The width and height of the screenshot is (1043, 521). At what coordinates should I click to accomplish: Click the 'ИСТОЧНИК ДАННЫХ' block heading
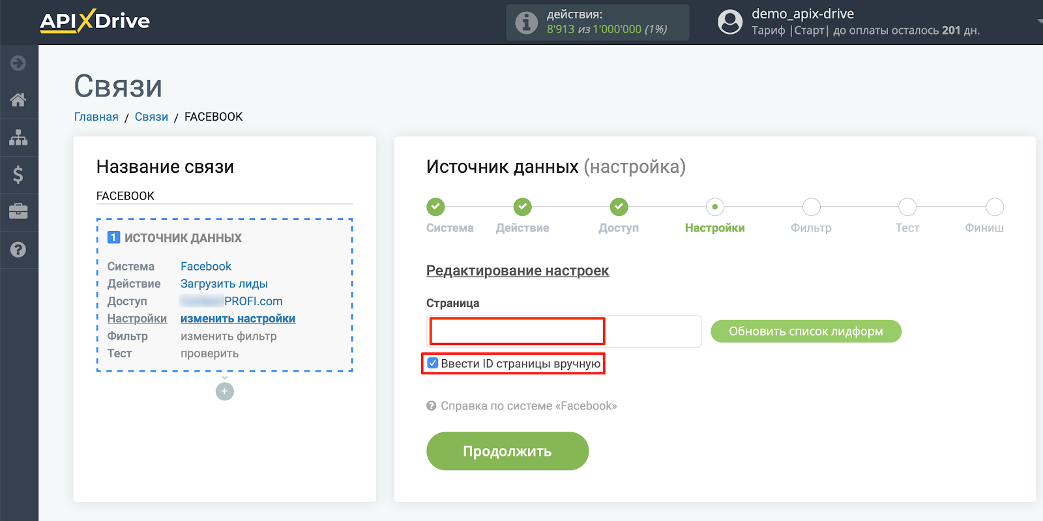(x=183, y=238)
